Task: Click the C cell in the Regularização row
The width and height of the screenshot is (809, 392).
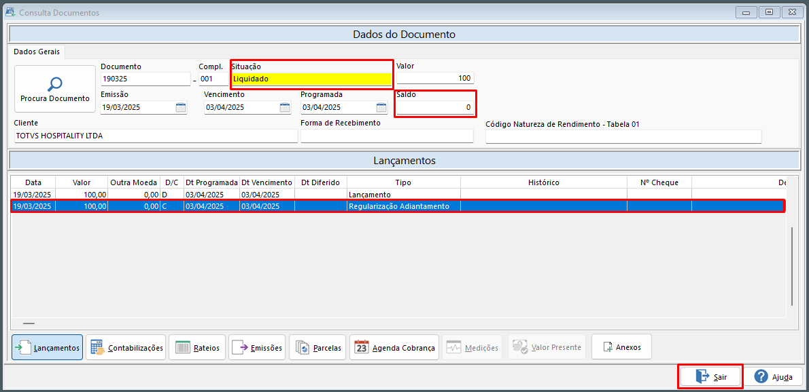Action: click(171, 206)
